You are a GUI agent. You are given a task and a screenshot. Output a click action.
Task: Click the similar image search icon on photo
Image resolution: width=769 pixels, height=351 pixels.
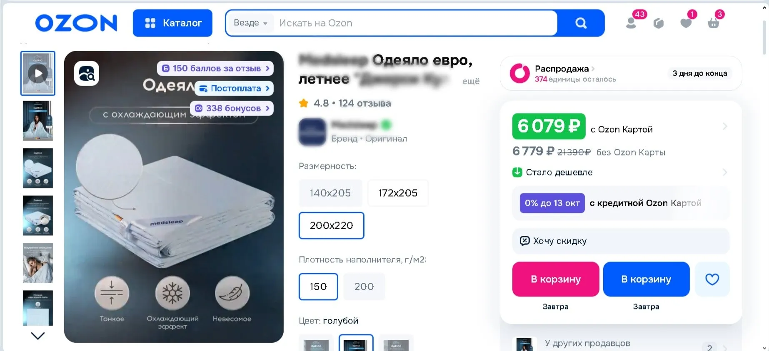point(87,74)
